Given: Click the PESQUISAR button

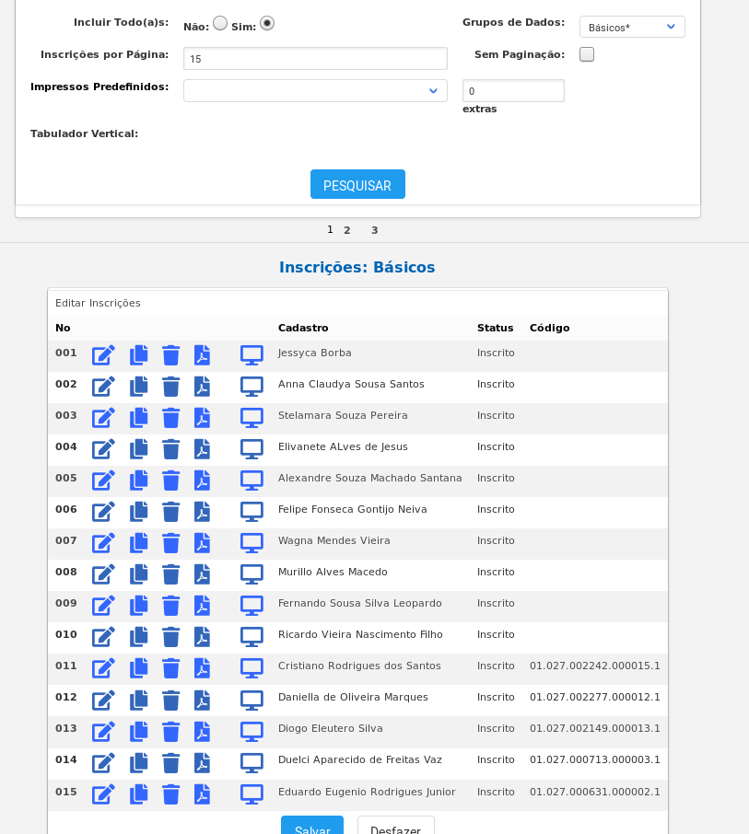Looking at the screenshot, I should click(x=357, y=184).
